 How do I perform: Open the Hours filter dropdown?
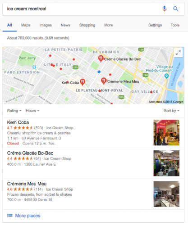tap(32, 111)
